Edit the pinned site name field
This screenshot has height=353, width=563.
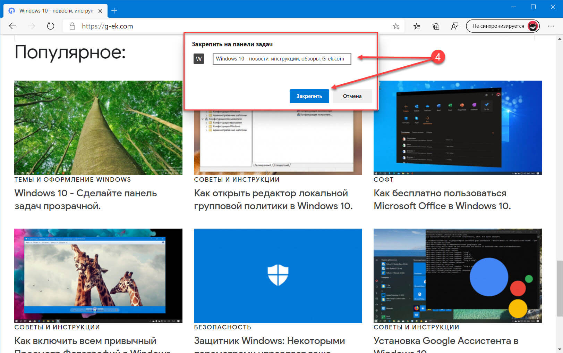282,59
